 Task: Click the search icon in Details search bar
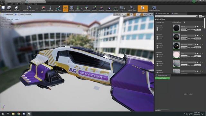[x=197, y=16]
